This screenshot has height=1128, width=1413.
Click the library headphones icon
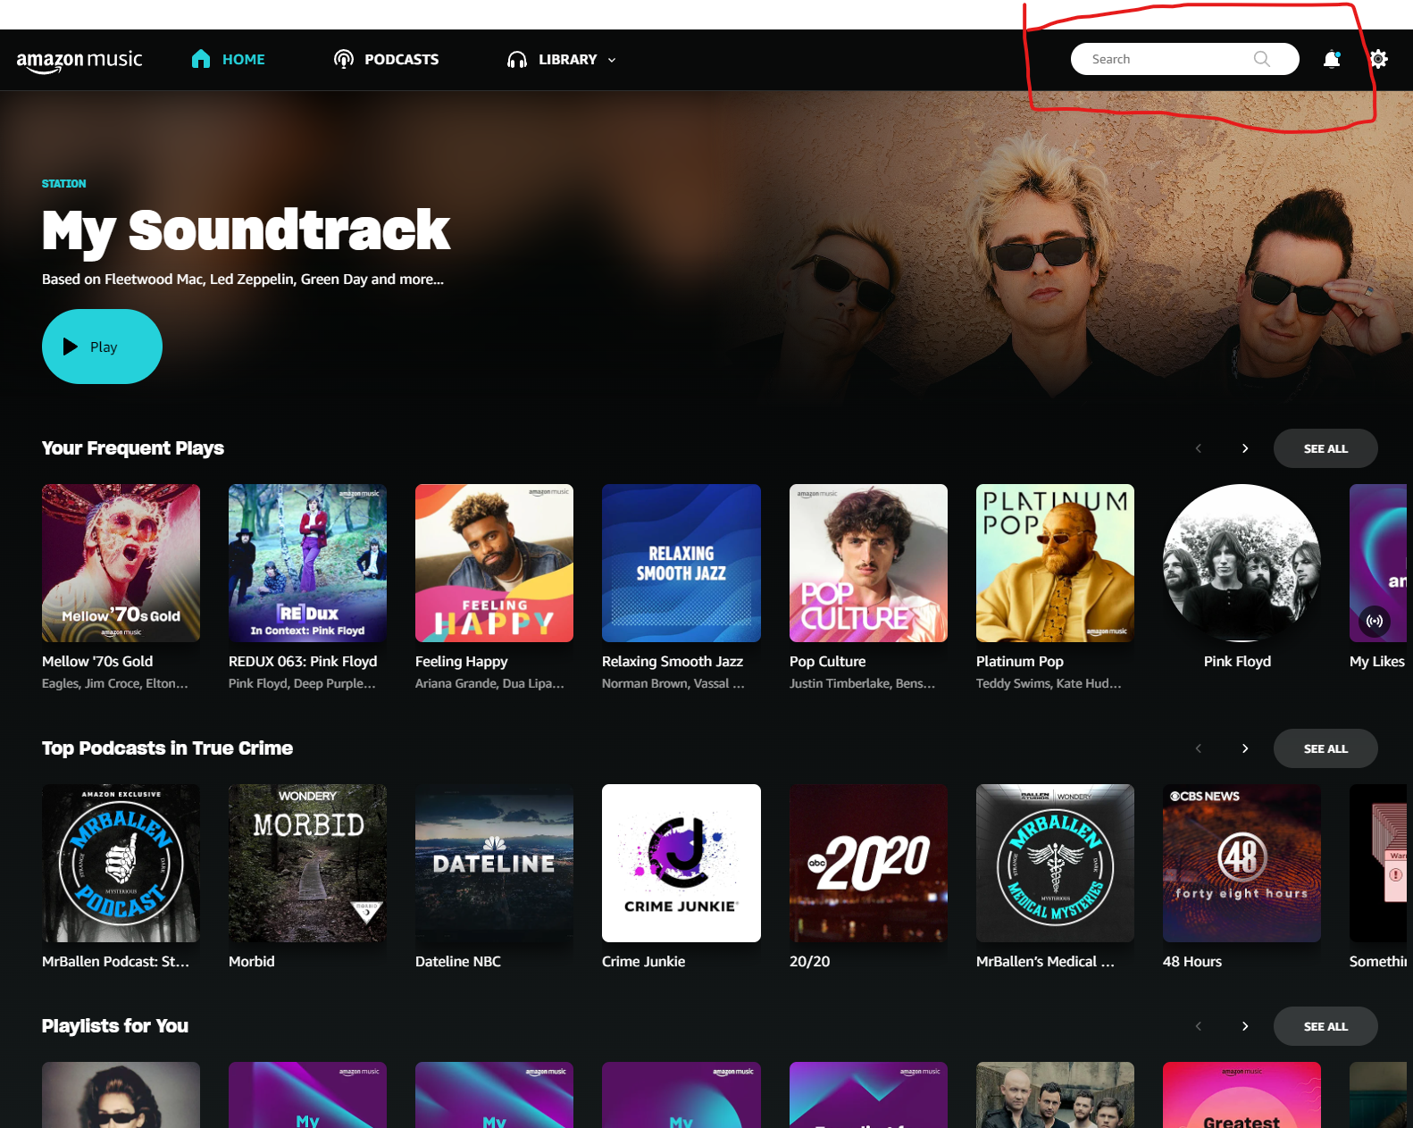[x=517, y=60]
